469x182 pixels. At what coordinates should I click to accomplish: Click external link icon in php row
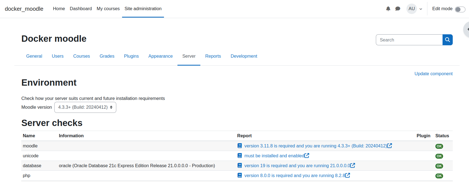click(x=348, y=175)
